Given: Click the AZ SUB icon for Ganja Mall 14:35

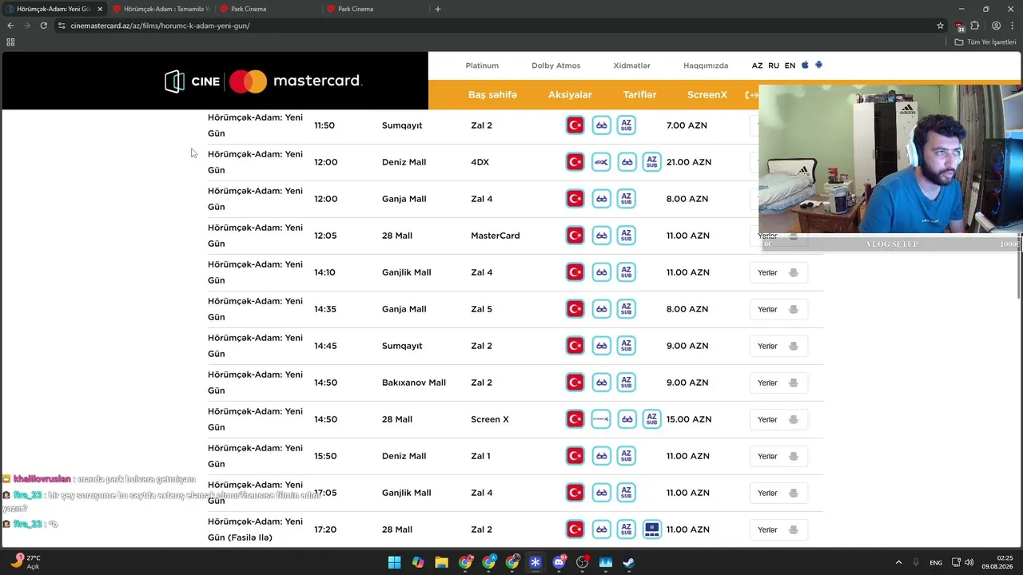Looking at the screenshot, I should (x=627, y=309).
